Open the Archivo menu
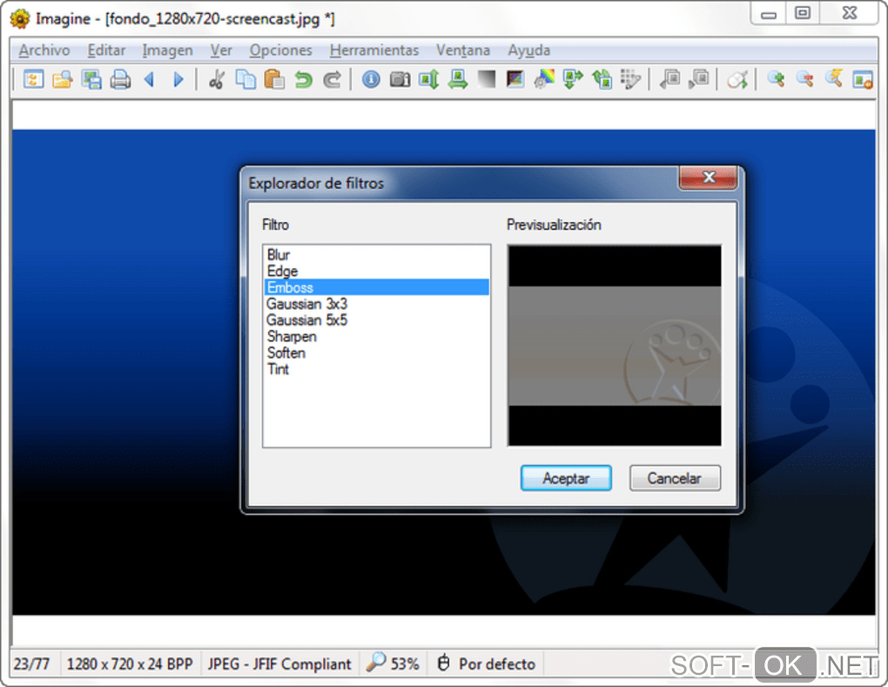 44,51
